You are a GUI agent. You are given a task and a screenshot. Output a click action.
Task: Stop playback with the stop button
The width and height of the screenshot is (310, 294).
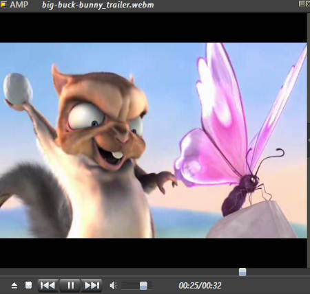click(28, 285)
